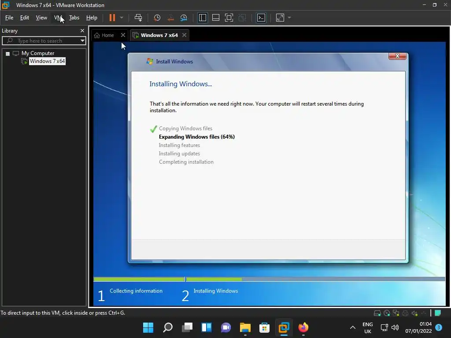This screenshot has height=338, width=451.
Task: Open the Chat app on the taskbar
Action: point(226,327)
